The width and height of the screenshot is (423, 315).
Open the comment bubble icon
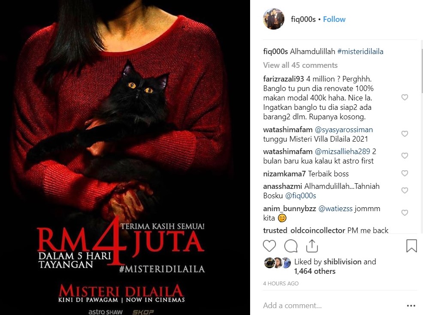(x=291, y=246)
